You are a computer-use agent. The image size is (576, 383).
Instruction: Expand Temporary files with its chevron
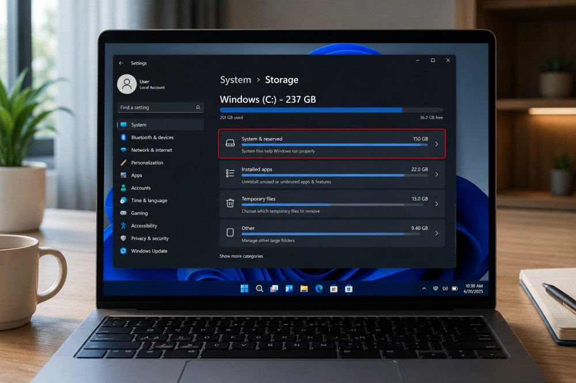coord(437,204)
